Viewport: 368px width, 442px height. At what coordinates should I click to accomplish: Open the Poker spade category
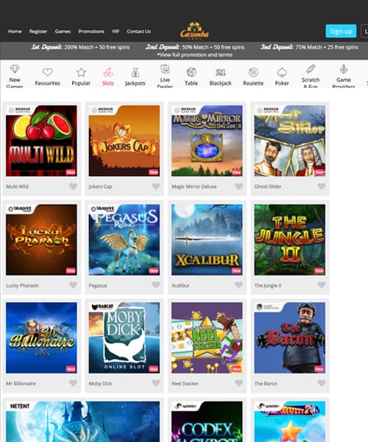click(282, 77)
